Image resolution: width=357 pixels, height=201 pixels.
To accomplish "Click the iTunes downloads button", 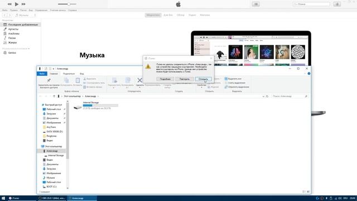I will point(337,4).
